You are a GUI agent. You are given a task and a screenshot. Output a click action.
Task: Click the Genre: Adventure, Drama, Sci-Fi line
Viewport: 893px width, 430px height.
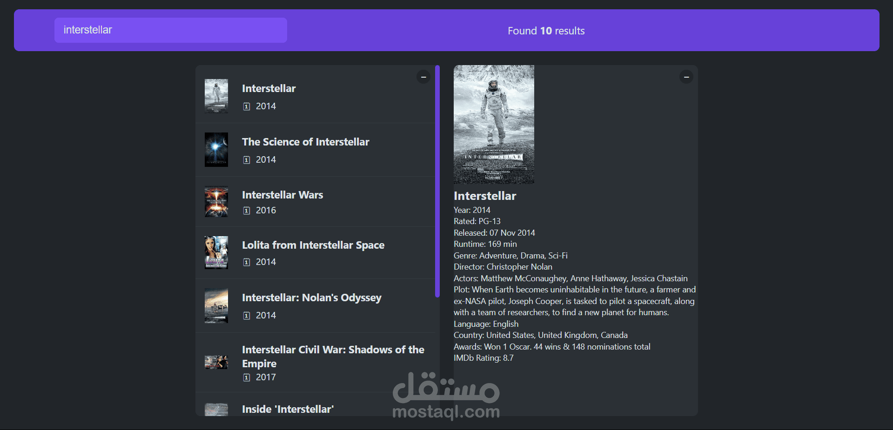coord(510,256)
